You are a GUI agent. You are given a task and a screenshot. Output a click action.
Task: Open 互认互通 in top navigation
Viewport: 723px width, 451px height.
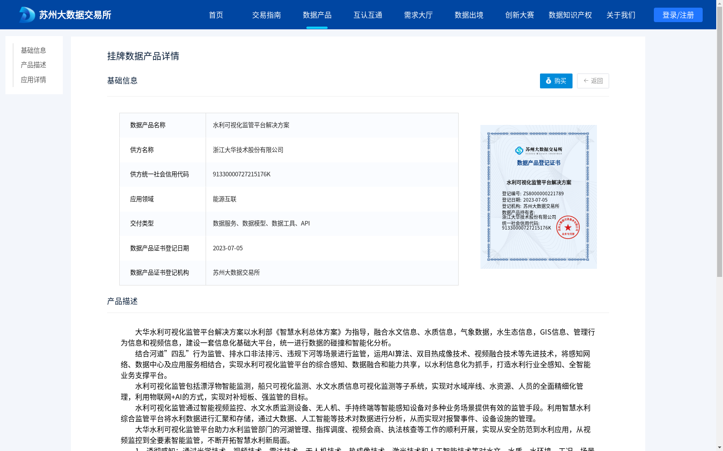[368, 15]
